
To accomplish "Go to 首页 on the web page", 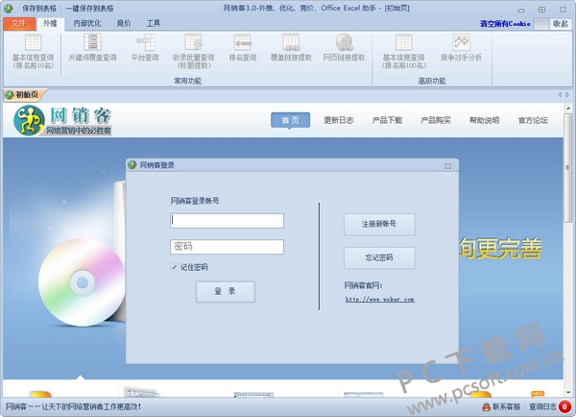I will pyautogui.click(x=290, y=120).
